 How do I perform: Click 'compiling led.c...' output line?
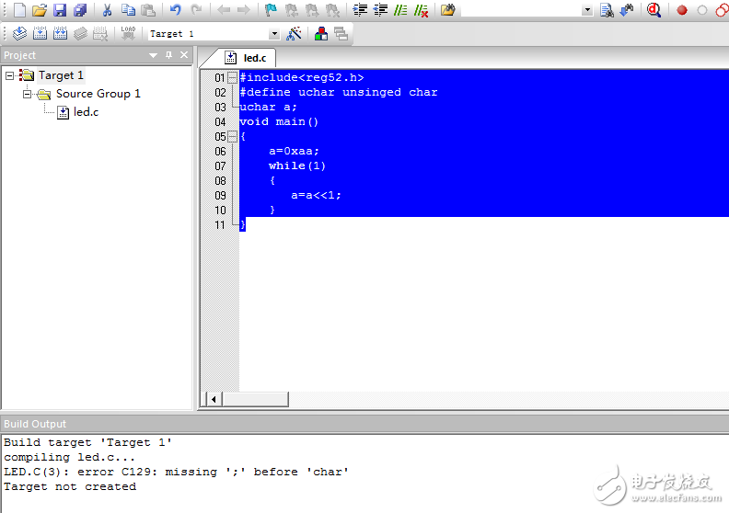[69, 457]
